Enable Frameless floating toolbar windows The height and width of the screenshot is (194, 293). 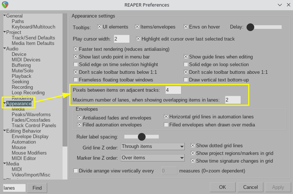(x=76, y=80)
